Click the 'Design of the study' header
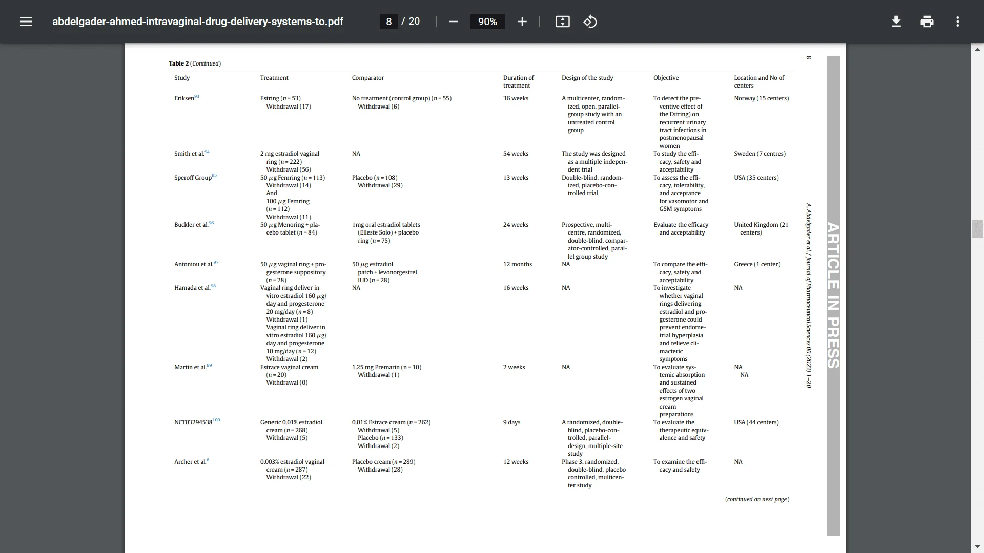Screen dimensions: 984x553 tap(587, 78)
